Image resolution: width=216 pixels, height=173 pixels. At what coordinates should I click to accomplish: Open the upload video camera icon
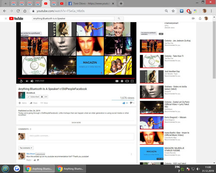pyautogui.click(x=193, y=19)
